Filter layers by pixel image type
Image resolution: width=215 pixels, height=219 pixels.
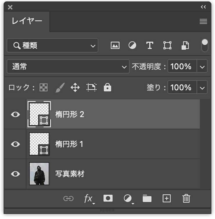click(115, 46)
